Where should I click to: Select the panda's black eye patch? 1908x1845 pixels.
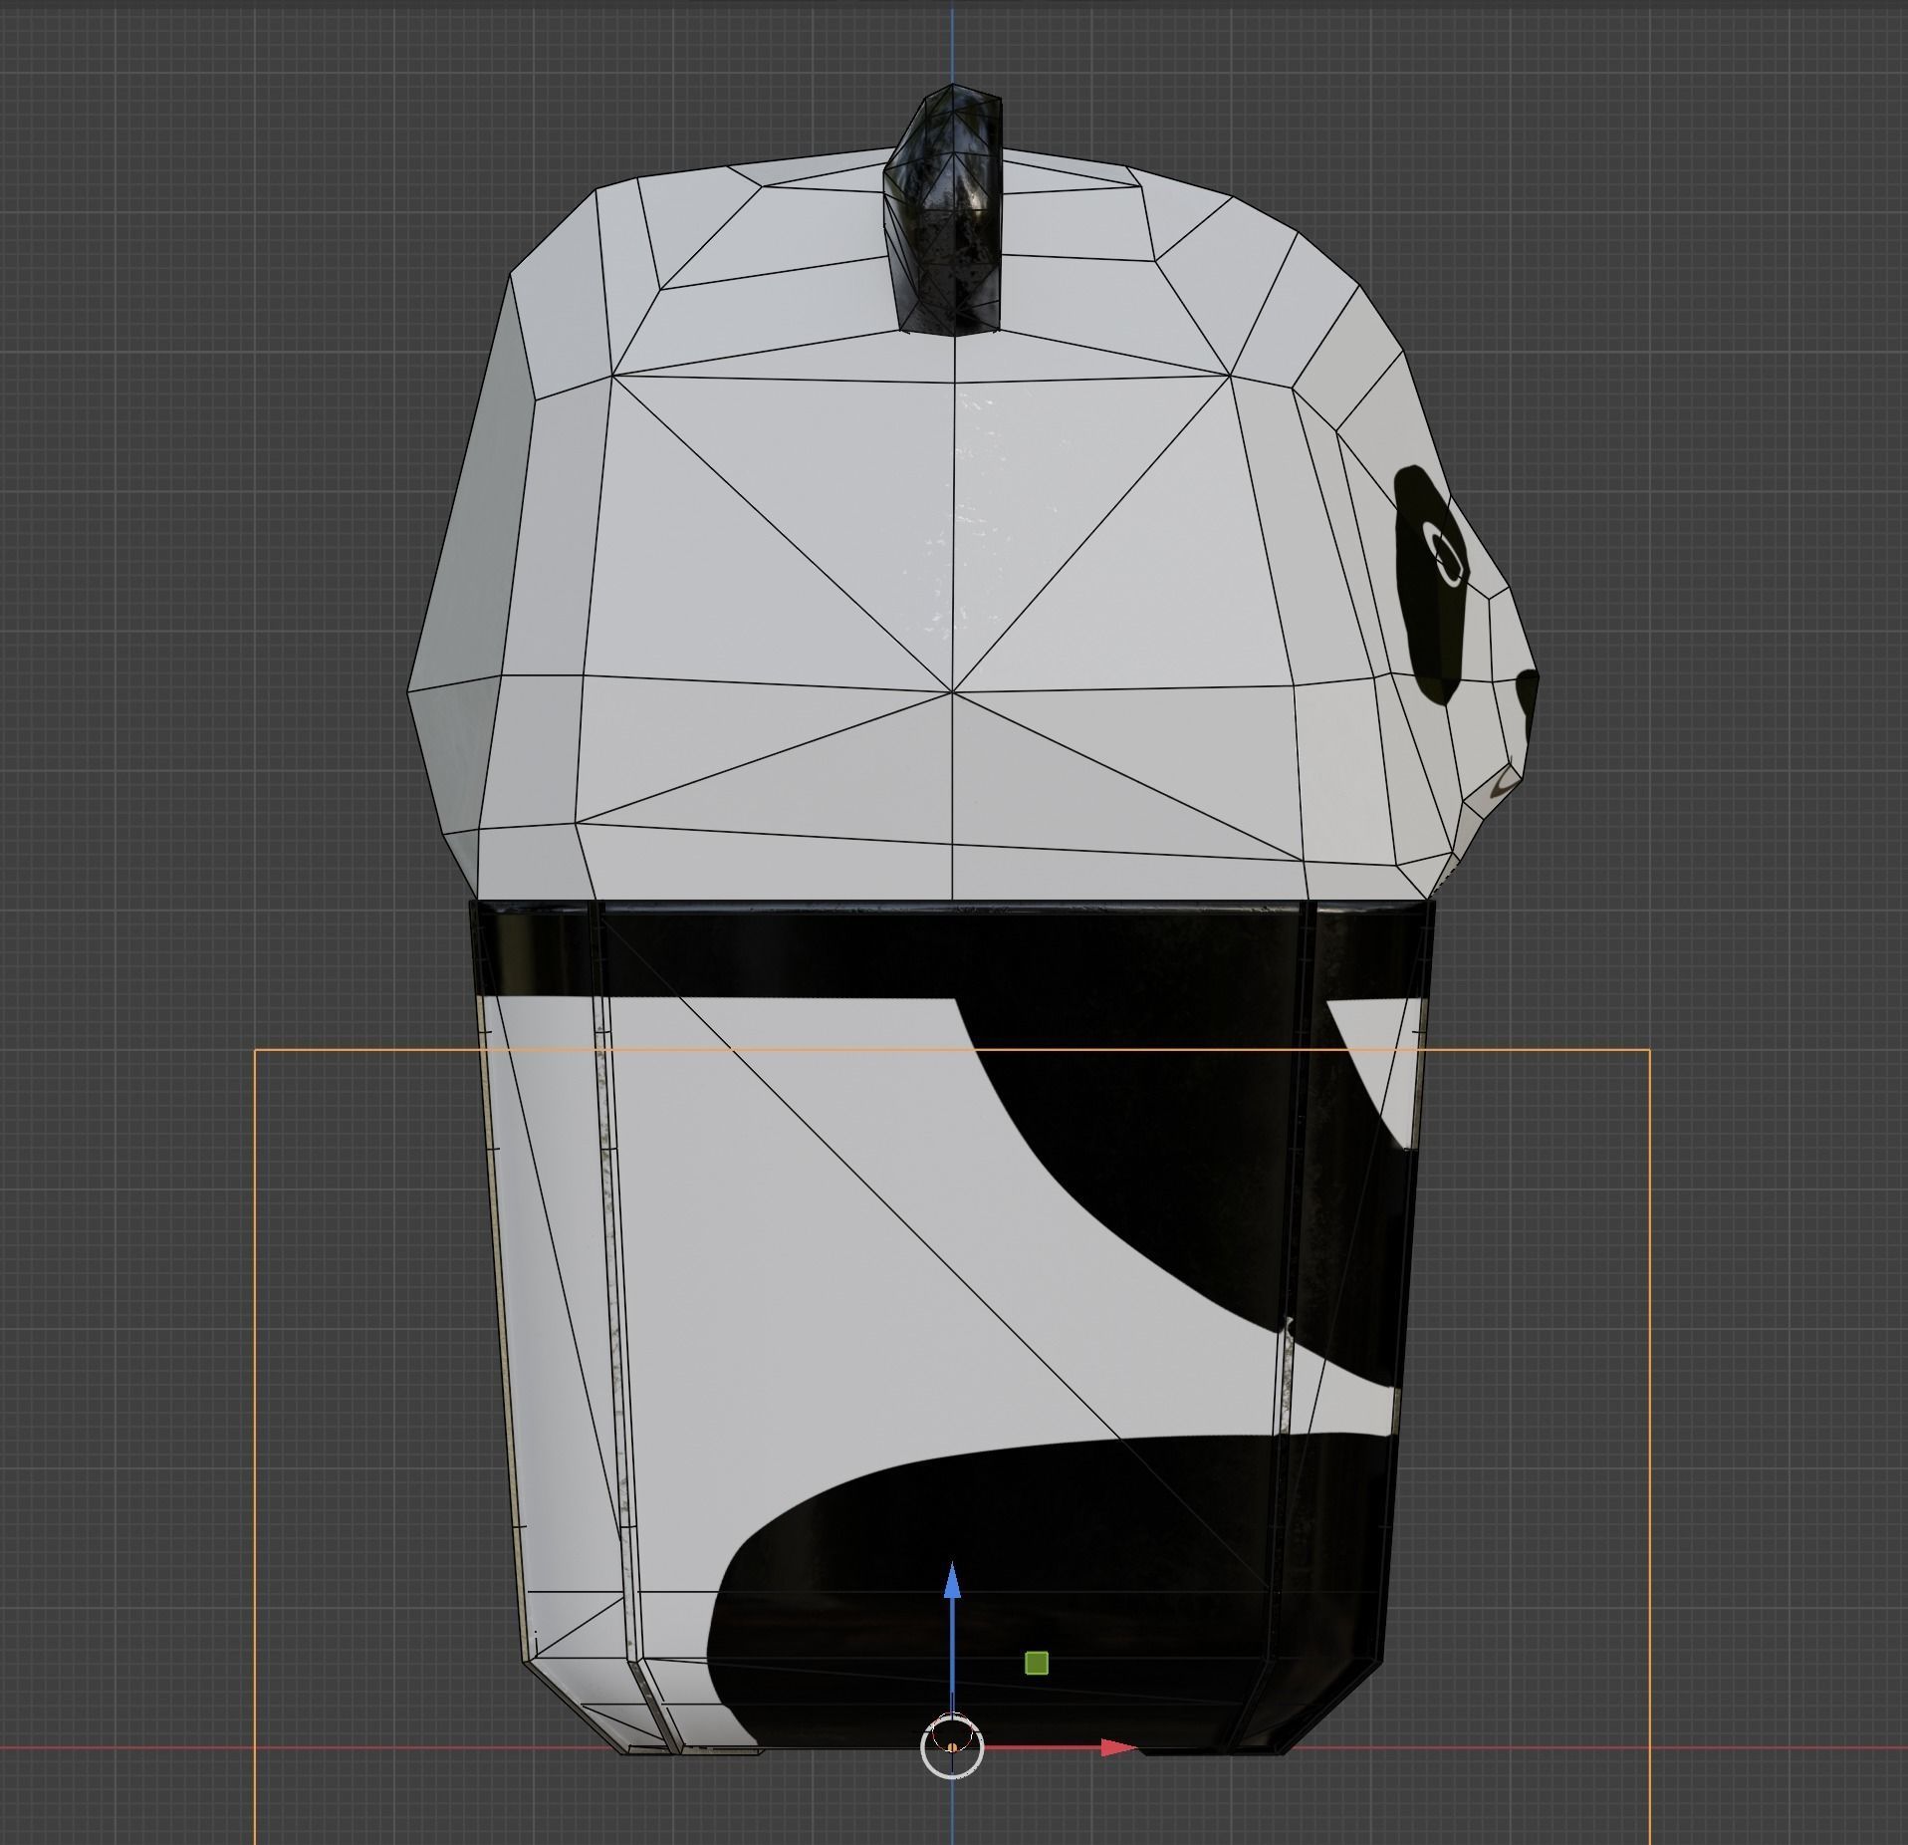1432,585
